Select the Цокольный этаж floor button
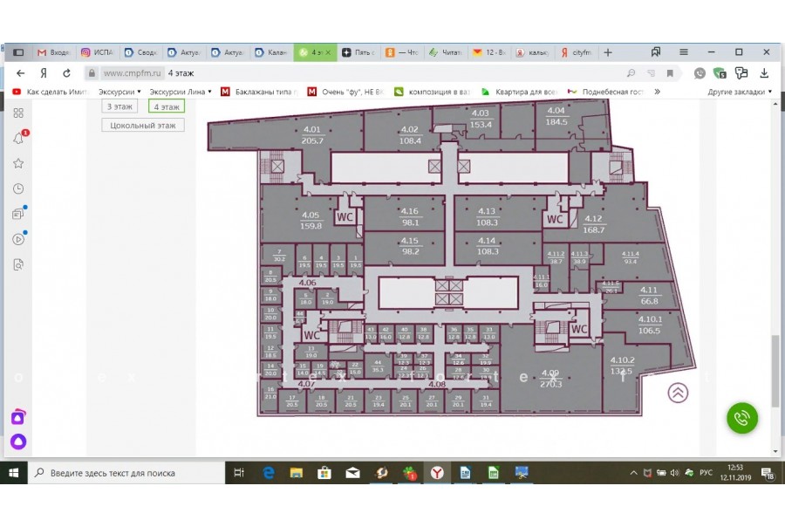The height and width of the screenshot is (527, 785). point(143,126)
